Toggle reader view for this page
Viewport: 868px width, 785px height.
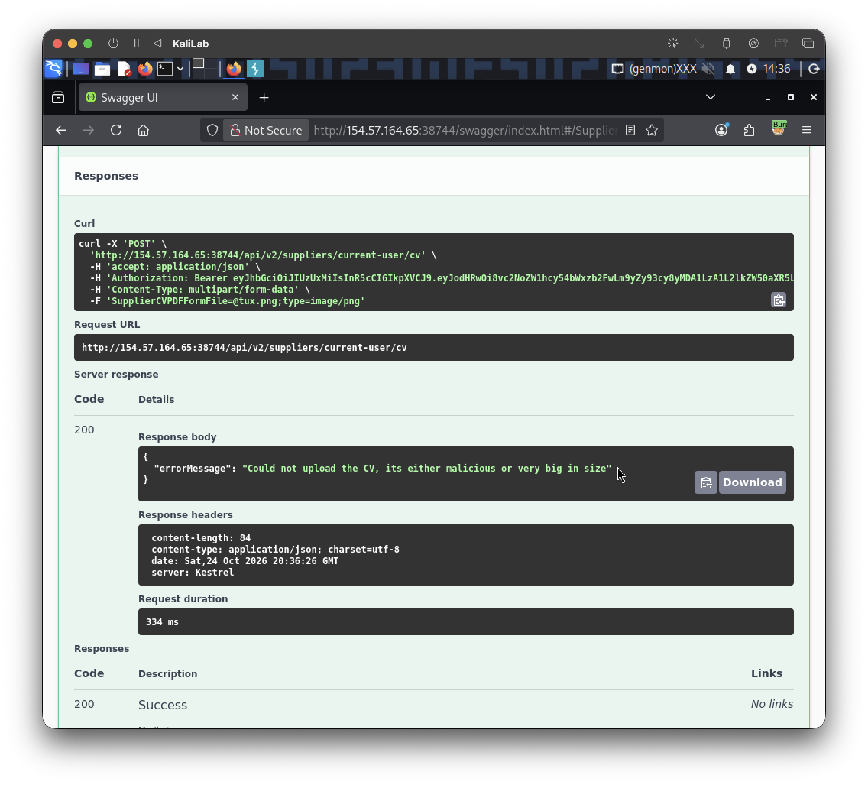pyautogui.click(x=630, y=130)
